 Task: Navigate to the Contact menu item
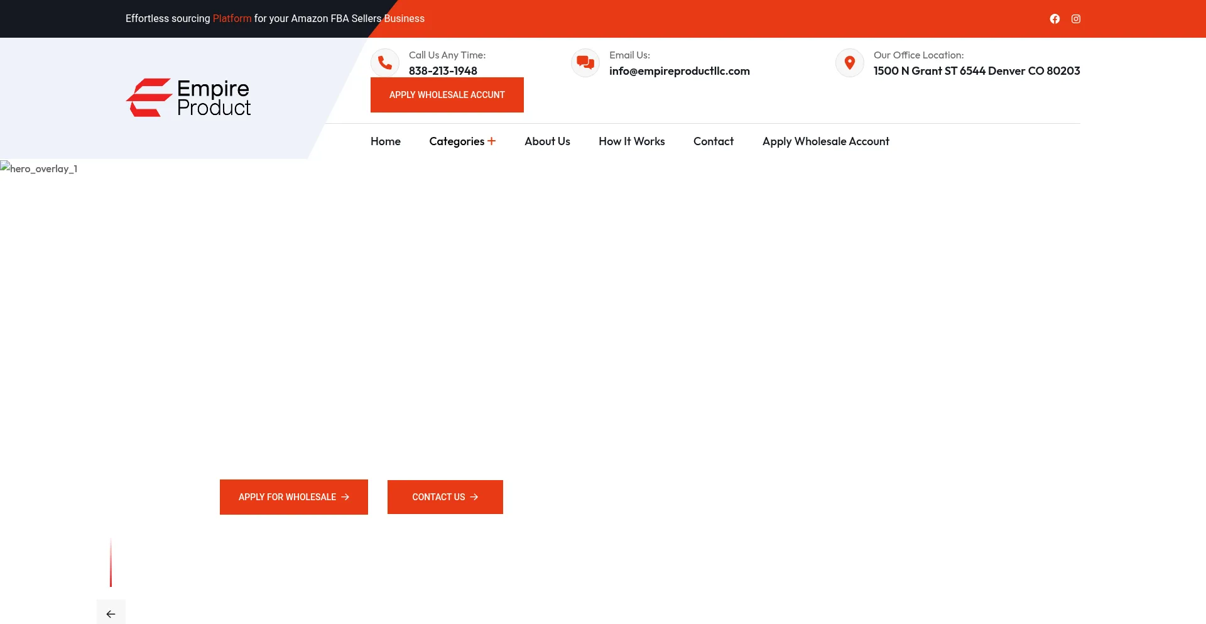(x=713, y=141)
